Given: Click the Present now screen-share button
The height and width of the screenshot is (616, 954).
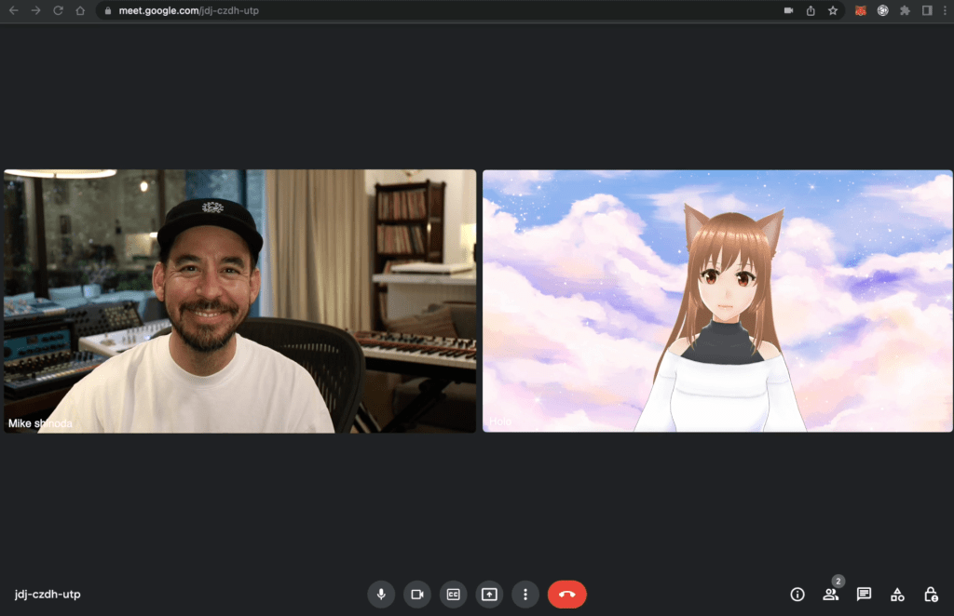Looking at the screenshot, I should tap(489, 594).
